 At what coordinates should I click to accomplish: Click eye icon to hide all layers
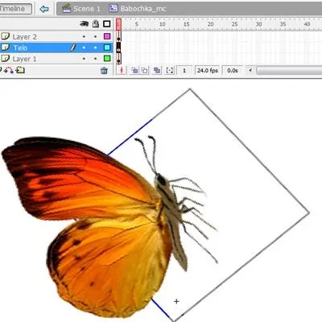point(85,24)
